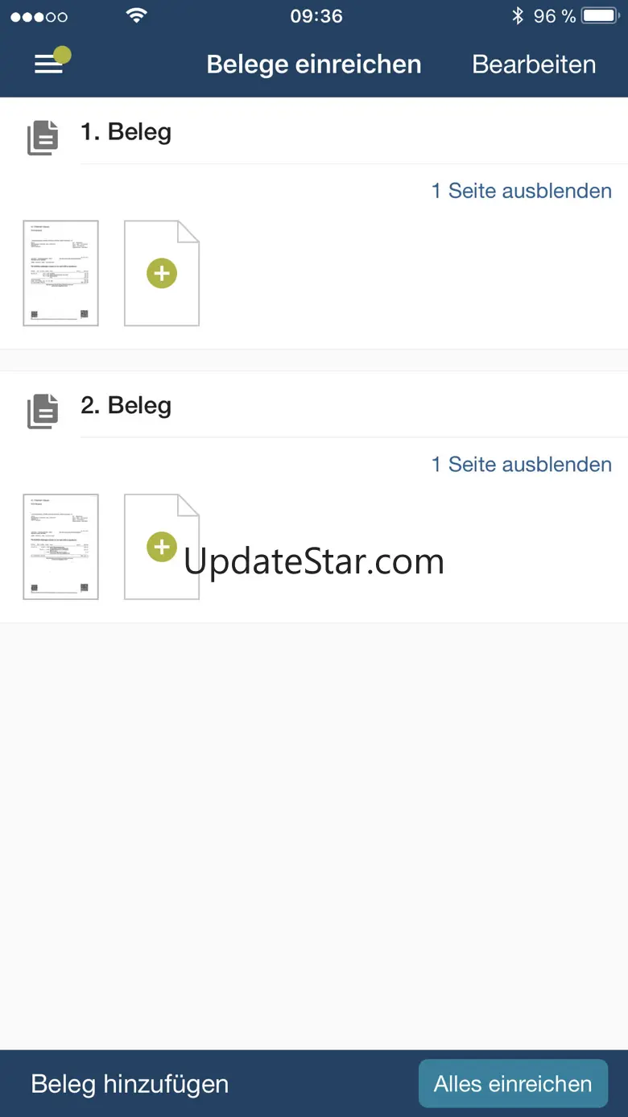Tap the battery indicator icon

coord(601,16)
